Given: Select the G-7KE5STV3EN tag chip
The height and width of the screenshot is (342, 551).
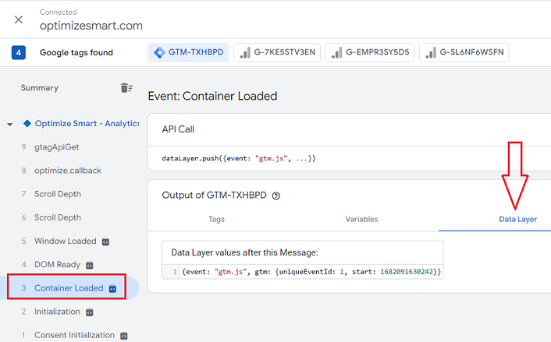Looking at the screenshot, I should coord(277,52).
